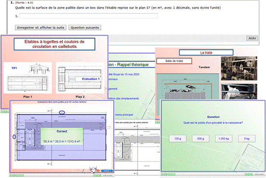Viewport: 266px width, 178px height.
Task: Click the play icon under the stabulation slide
Action: 13,176
